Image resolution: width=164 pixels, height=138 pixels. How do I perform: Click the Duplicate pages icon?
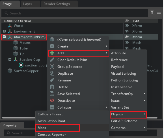(52, 73)
